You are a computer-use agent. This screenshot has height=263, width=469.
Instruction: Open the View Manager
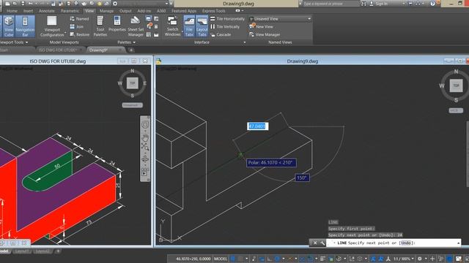coord(265,34)
